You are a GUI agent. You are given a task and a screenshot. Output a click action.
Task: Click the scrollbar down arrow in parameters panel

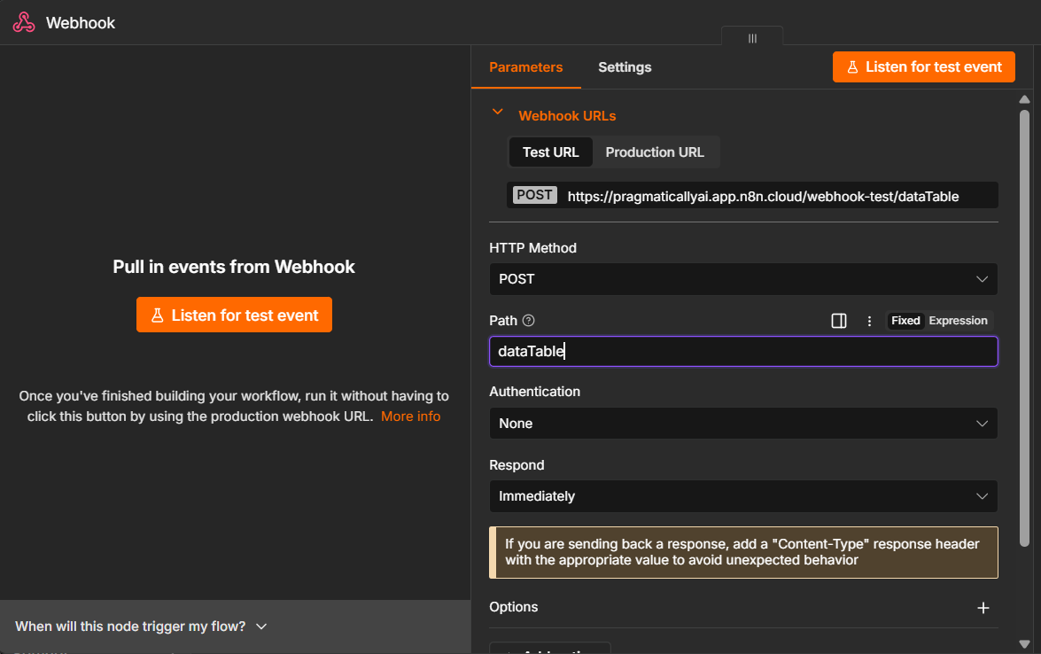click(1024, 643)
